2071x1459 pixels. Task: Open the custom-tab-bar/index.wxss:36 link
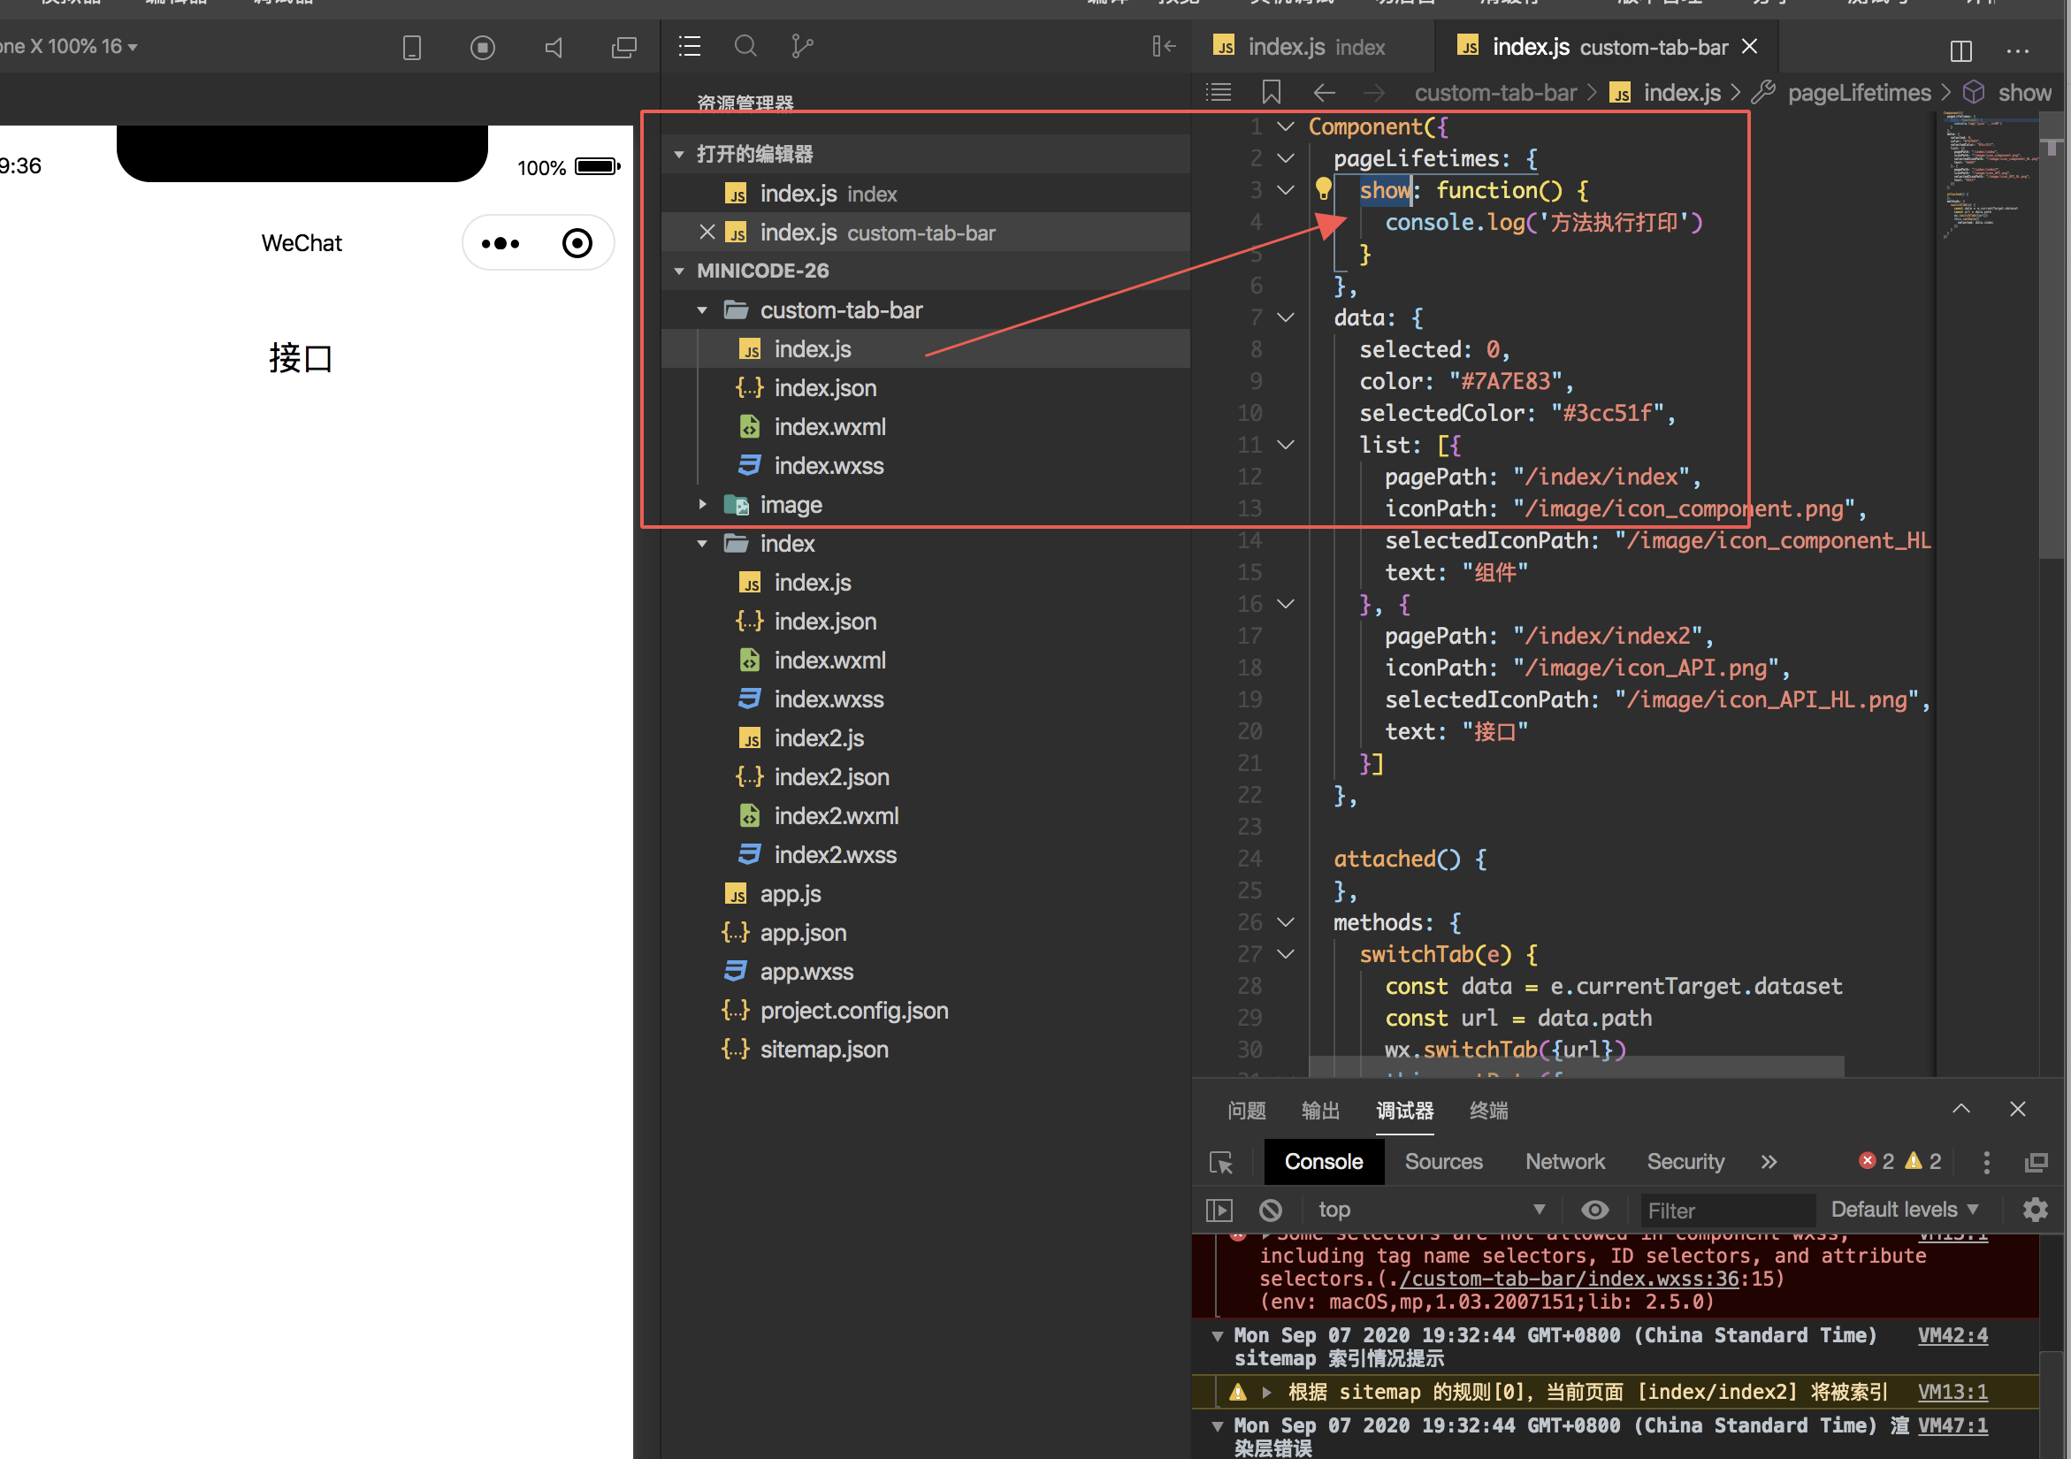1569,1279
